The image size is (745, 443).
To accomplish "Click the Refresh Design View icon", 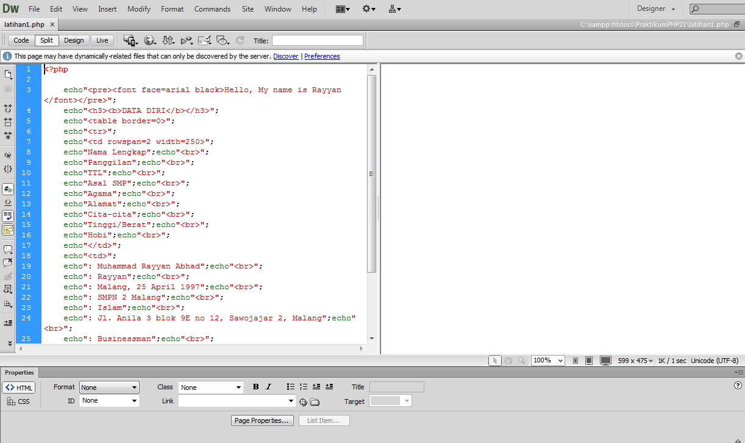I will coord(240,40).
